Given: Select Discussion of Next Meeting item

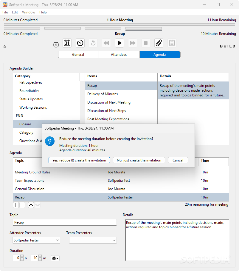Looking at the screenshot, I should pos(121,102).
